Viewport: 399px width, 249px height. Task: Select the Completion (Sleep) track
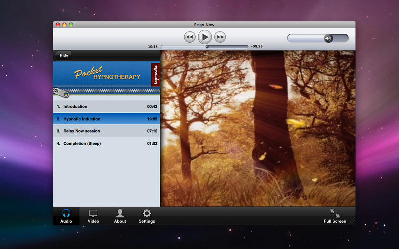pyautogui.click(x=107, y=144)
